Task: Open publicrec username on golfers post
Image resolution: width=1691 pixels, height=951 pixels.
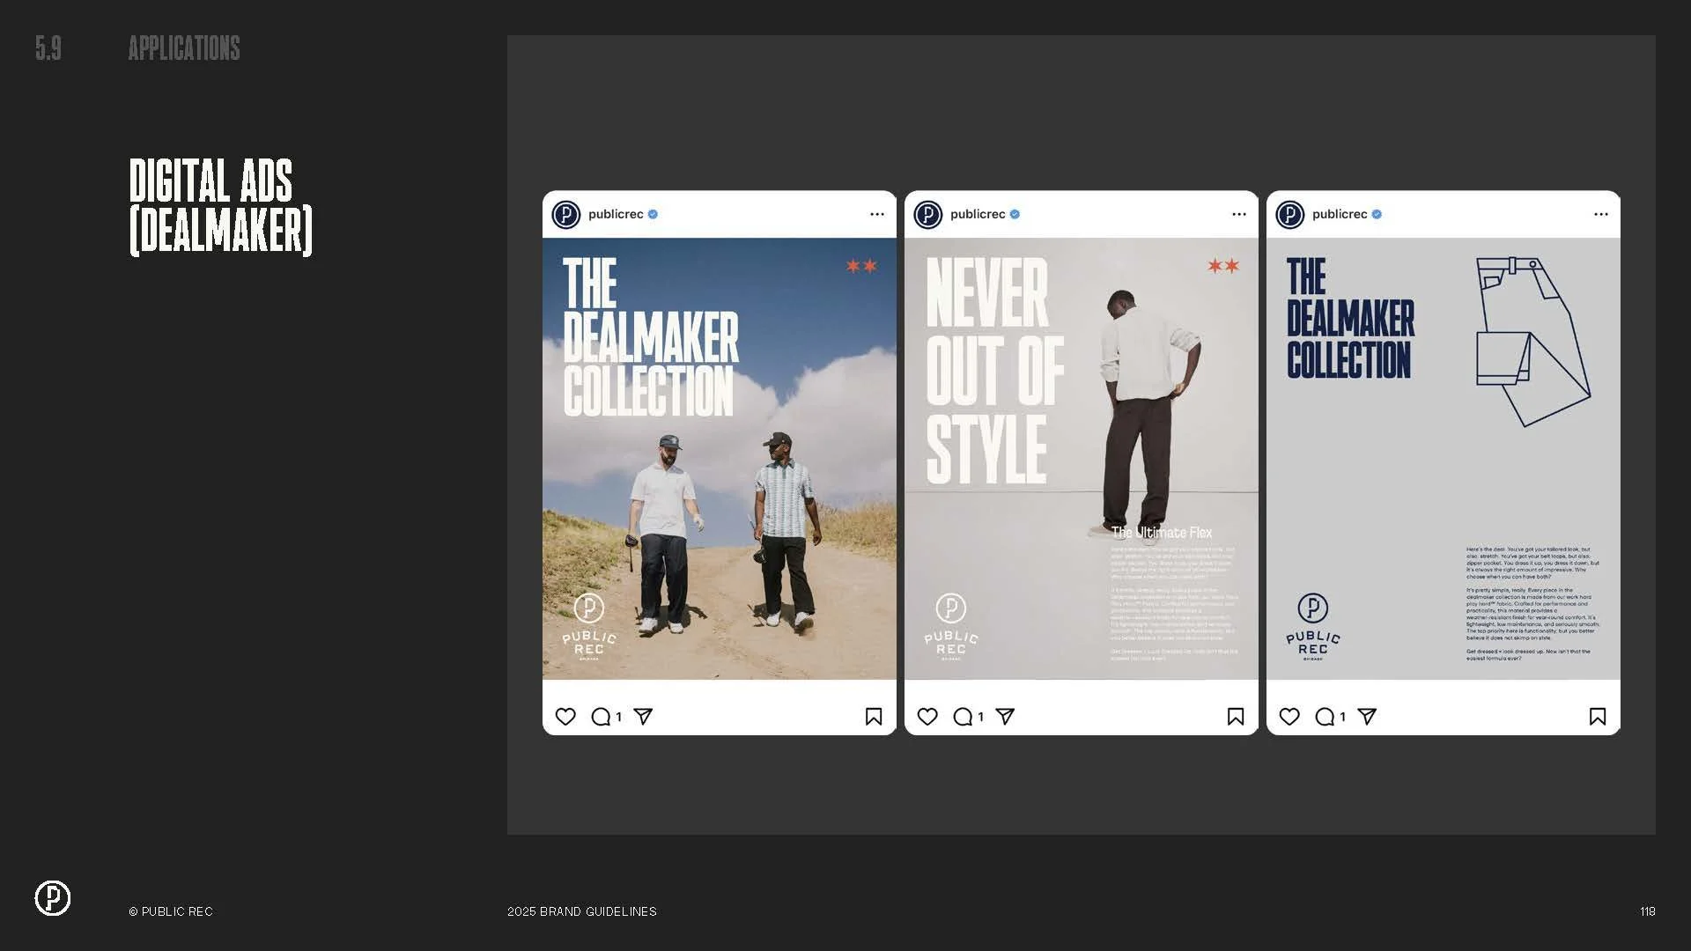Action: click(x=616, y=214)
